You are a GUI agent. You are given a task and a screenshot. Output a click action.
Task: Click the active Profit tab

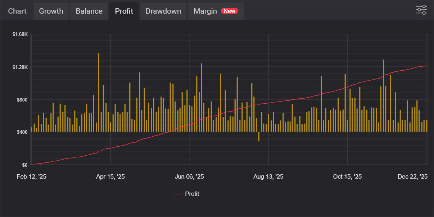(124, 11)
